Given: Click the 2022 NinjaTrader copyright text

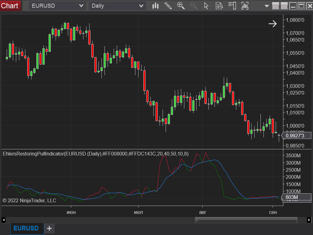Looking at the screenshot, I should point(29,200).
